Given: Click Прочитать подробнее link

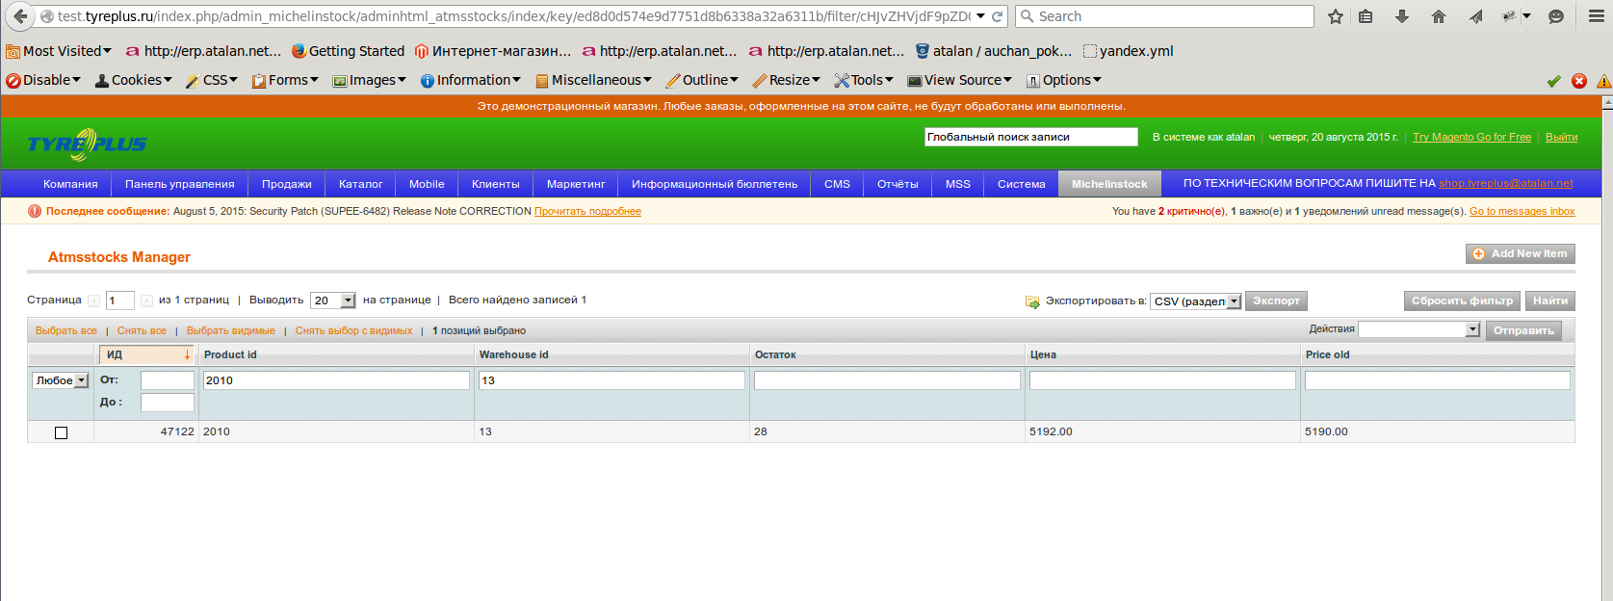Looking at the screenshot, I should [x=587, y=211].
